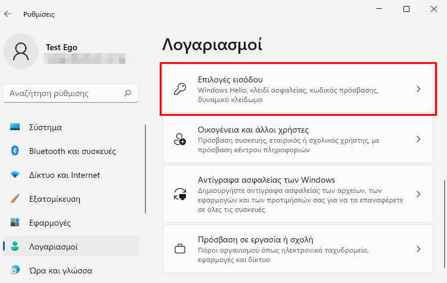The width and height of the screenshot is (447, 283).
Task: Click the Bluetooth icon in sidebar
Action: (15, 150)
